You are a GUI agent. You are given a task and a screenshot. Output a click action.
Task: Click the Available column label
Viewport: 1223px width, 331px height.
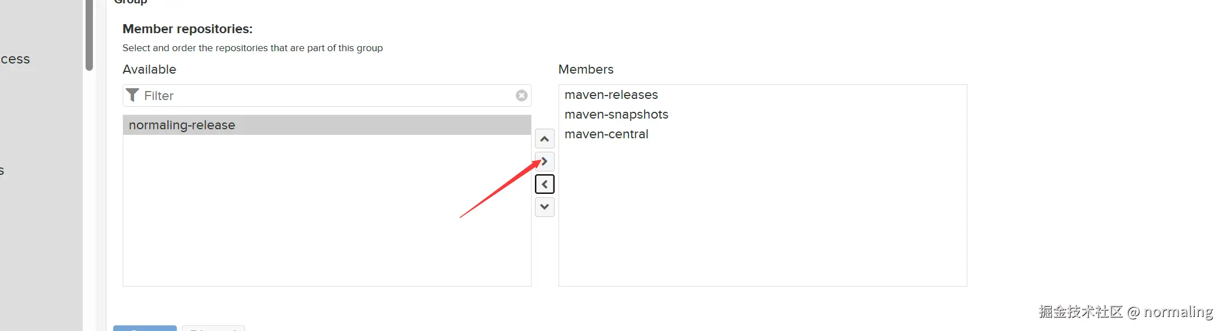(x=149, y=69)
